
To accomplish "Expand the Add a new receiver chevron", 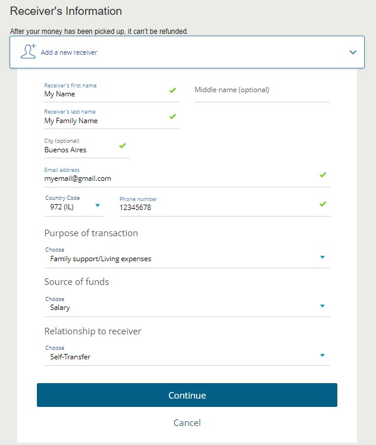I will point(353,52).
